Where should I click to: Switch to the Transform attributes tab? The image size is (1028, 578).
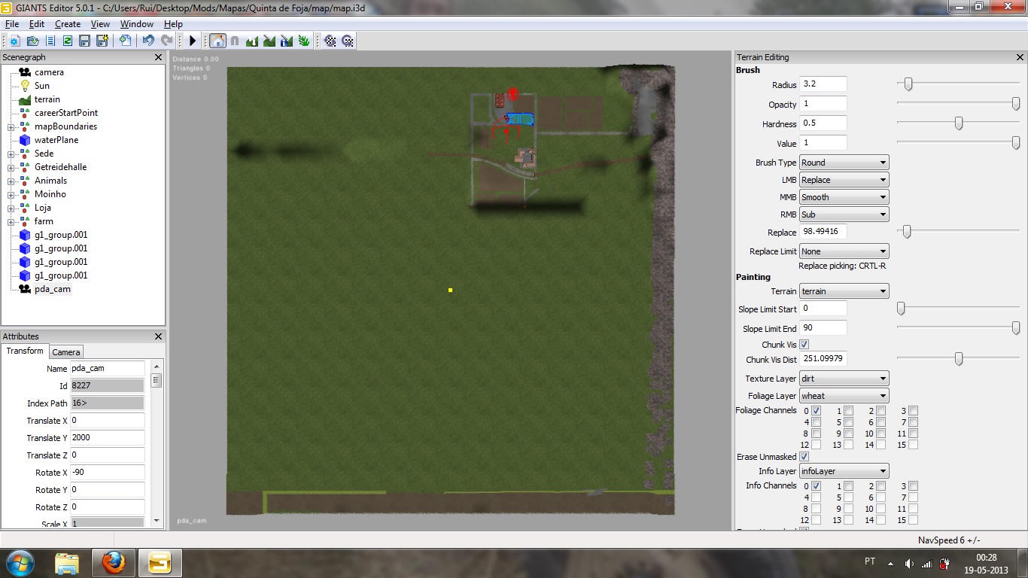(x=25, y=351)
